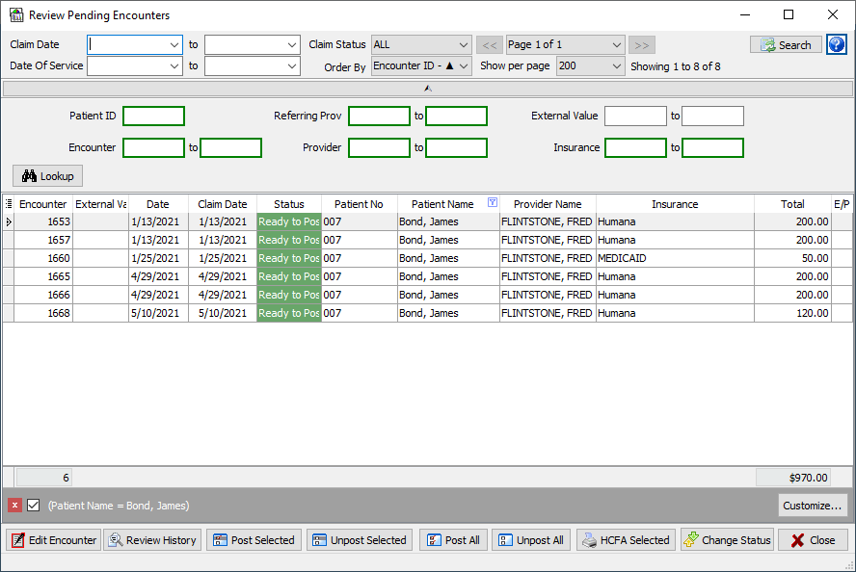Image resolution: width=856 pixels, height=572 pixels.
Task: Click the Encounter from input field
Action: coord(154,147)
